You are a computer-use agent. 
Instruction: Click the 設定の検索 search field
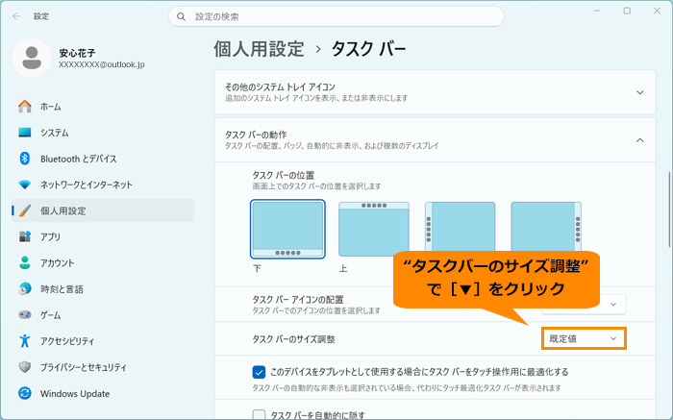pyautogui.click(x=336, y=16)
